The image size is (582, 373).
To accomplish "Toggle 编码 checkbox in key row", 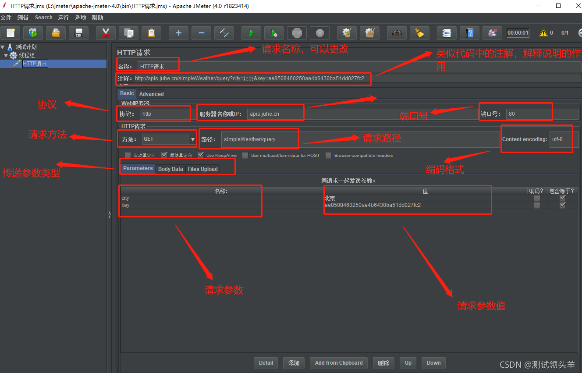I will coord(537,205).
